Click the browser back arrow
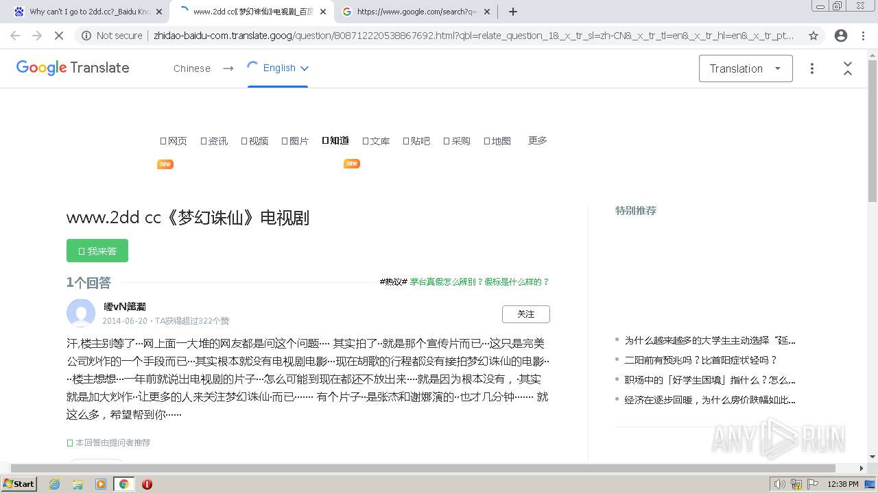Image resolution: width=878 pixels, height=493 pixels. 15,36
